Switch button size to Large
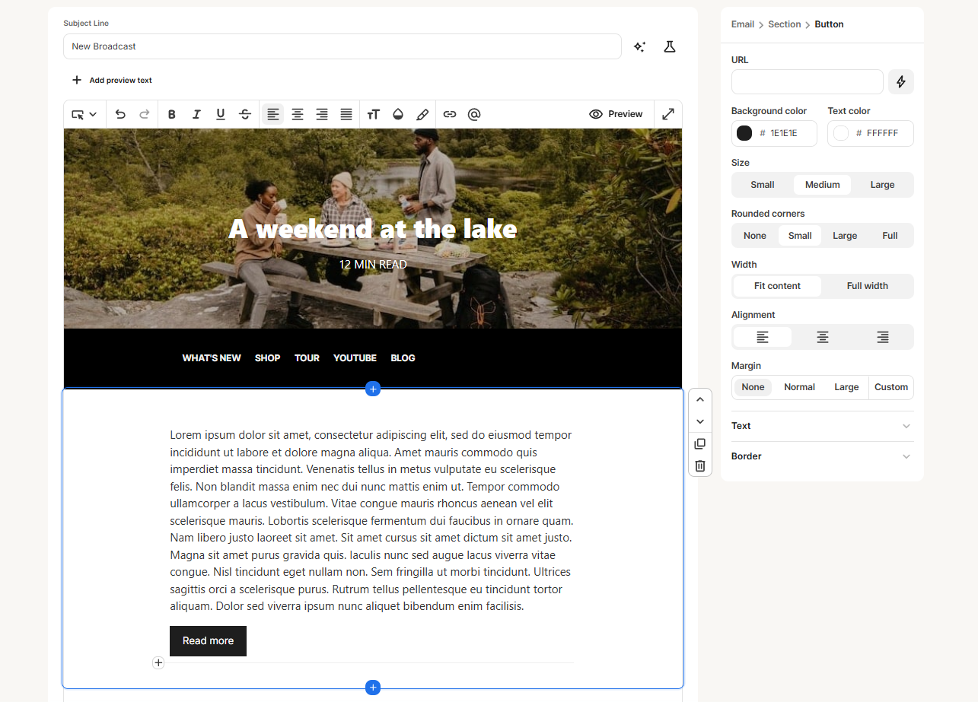The height and width of the screenshot is (702, 978). [x=882, y=184]
